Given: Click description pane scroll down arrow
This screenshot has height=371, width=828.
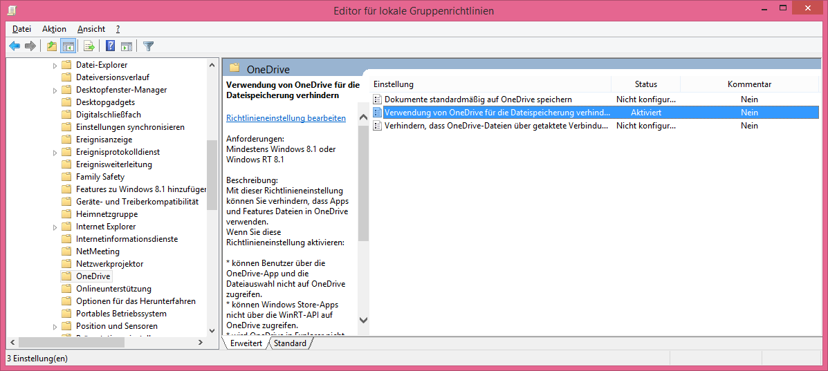Looking at the screenshot, I should pyautogui.click(x=363, y=320).
